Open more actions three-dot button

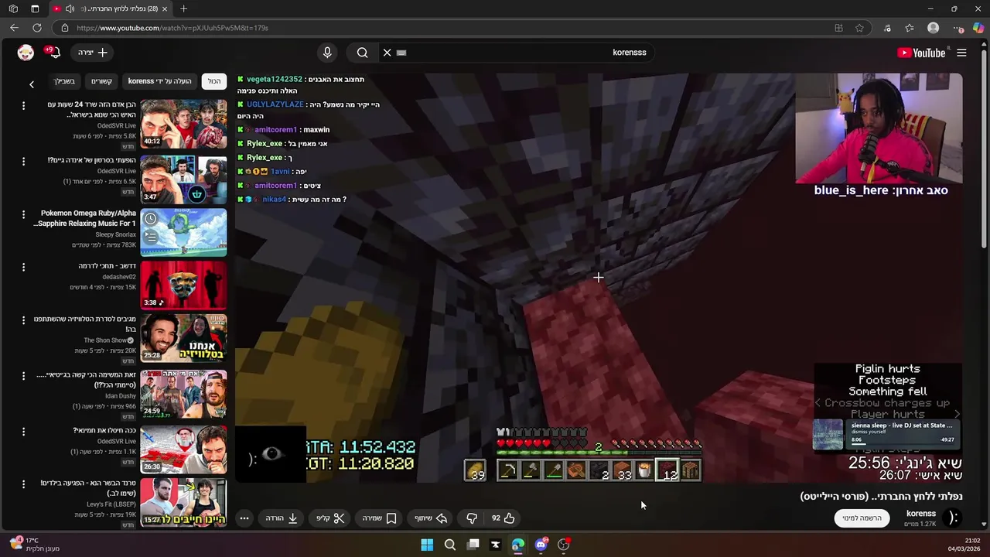(244, 518)
